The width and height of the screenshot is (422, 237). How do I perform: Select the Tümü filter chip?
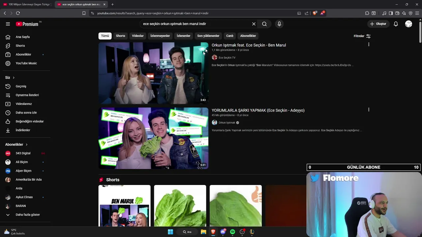105,36
